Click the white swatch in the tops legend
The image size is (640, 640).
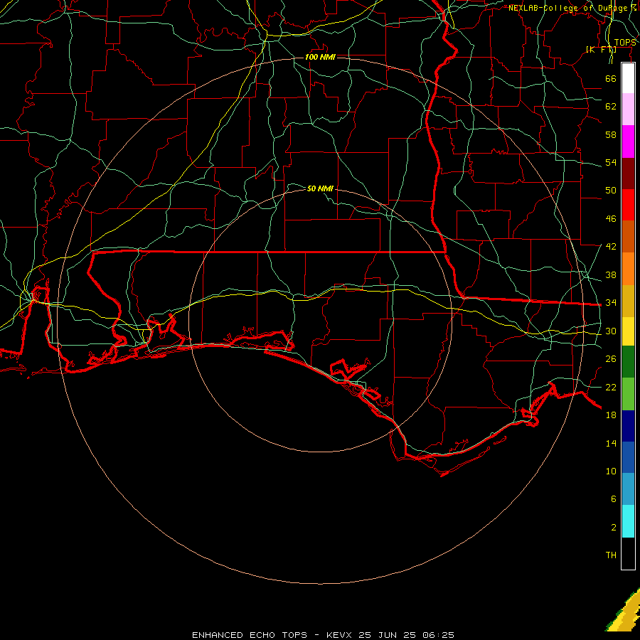[x=628, y=78]
